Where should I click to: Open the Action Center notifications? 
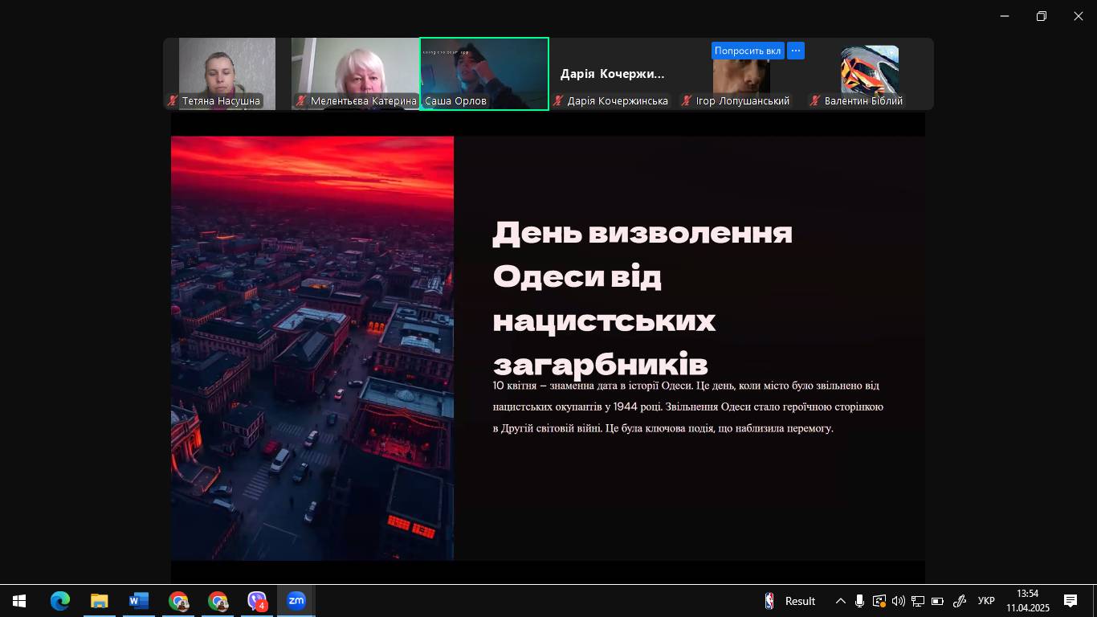coord(1070,601)
